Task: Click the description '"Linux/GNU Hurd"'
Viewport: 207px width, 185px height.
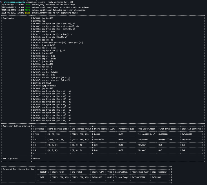Action: (146, 134)
